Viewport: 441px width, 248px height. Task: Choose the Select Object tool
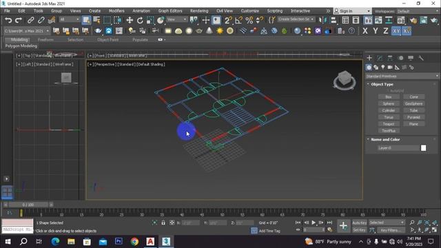point(86,20)
